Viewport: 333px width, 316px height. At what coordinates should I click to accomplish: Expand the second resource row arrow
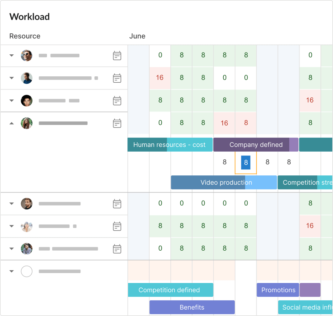pyautogui.click(x=11, y=78)
